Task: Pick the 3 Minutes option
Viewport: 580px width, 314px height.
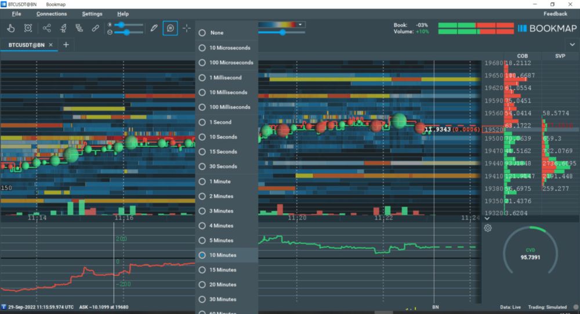Action: click(x=226, y=211)
